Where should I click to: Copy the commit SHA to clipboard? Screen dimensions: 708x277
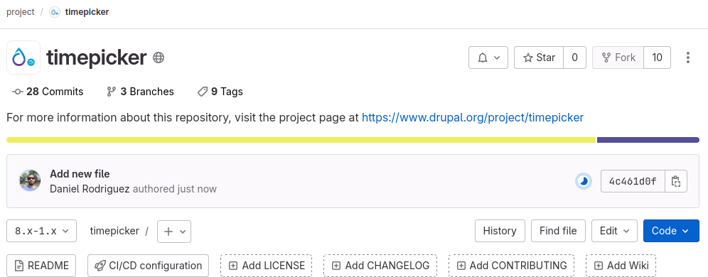[675, 181]
